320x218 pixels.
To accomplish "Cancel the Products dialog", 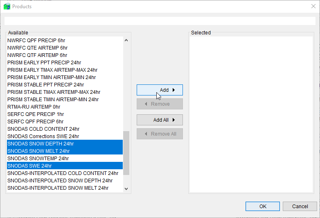I will pos(300,207).
